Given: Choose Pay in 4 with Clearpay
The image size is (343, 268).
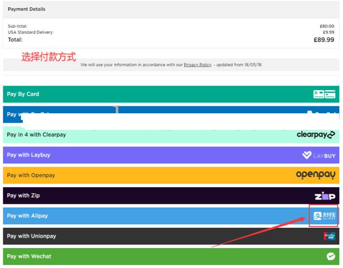Looking at the screenshot, I should tap(171, 135).
